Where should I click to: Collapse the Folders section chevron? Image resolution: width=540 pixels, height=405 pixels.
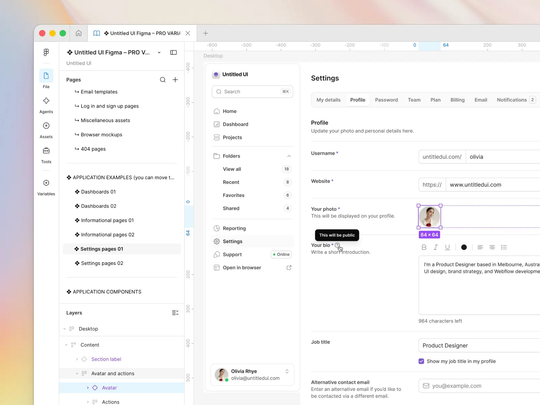point(289,156)
